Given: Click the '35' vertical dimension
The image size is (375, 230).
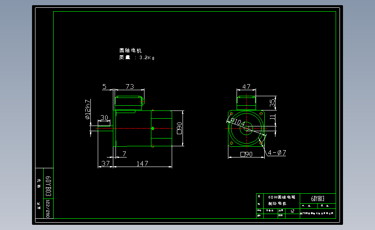Looking at the screenshot, I should [272, 103].
